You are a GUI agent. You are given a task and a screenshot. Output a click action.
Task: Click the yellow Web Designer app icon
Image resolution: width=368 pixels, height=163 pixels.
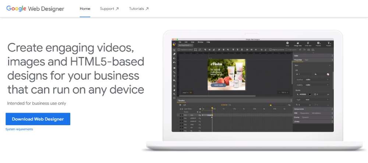[x=174, y=44]
